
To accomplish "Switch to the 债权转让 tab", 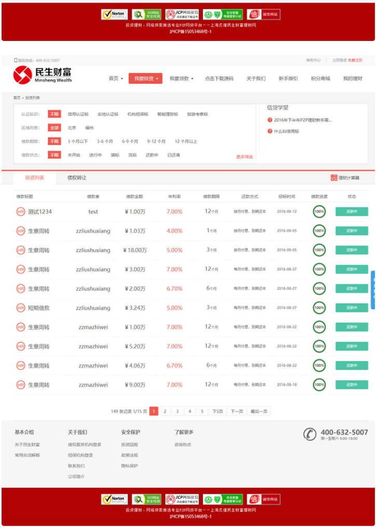I will (x=77, y=178).
